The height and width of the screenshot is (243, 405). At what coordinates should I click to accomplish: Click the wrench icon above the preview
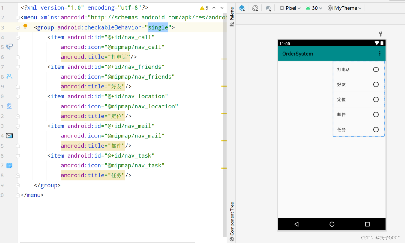[381, 34]
